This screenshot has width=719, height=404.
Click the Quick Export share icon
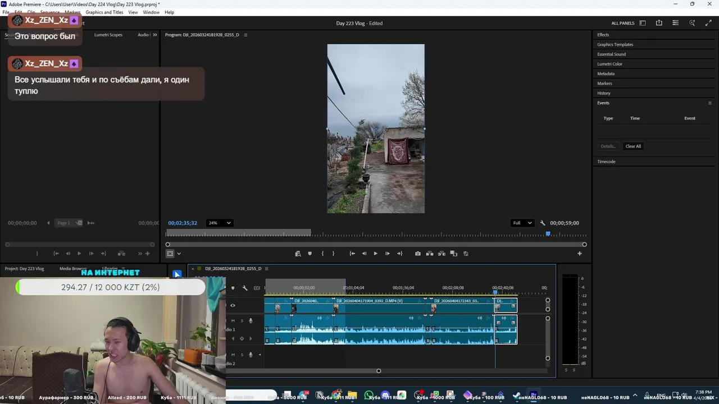point(659,23)
